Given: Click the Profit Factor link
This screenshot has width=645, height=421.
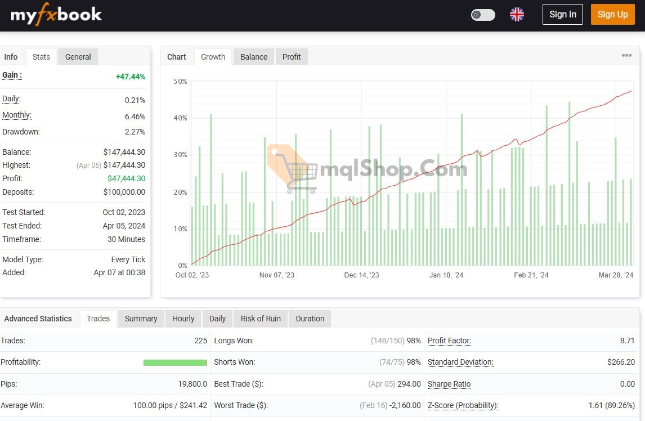Looking at the screenshot, I should tap(449, 341).
